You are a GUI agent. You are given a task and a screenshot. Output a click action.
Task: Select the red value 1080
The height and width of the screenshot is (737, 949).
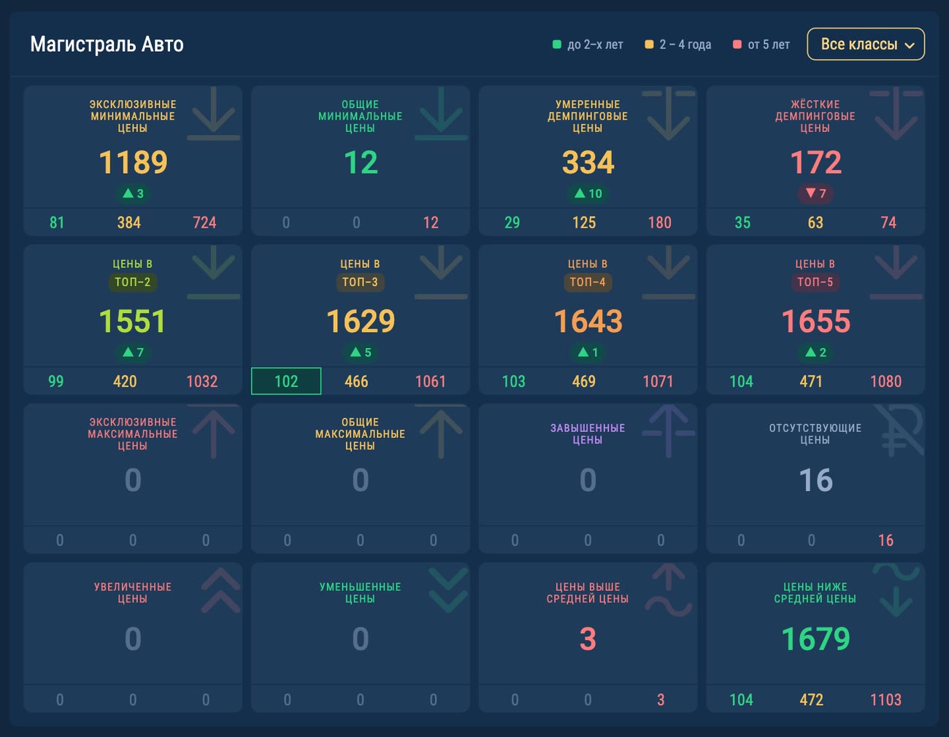pos(885,382)
